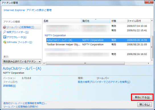Click the vertical scrollbar thumb
Image resolution: width=155 pixels, height=110 pixels.
[152, 47]
